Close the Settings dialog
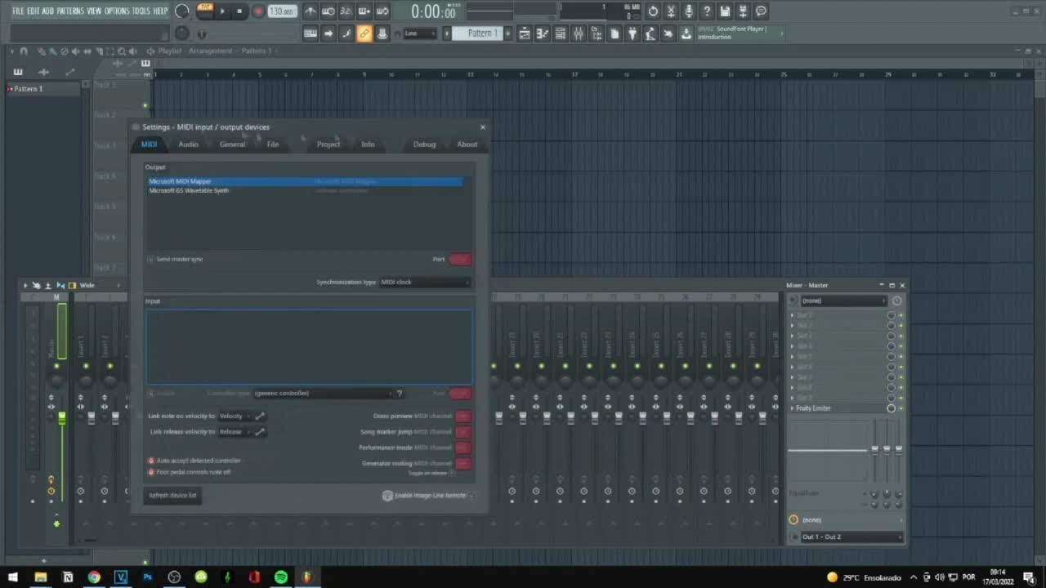Image resolution: width=1046 pixels, height=588 pixels. (x=482, y=127)
